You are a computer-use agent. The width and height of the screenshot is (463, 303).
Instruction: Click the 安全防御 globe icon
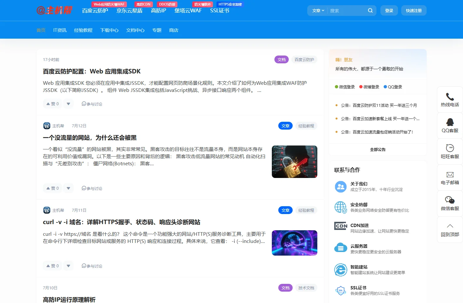tap(341, 208)
